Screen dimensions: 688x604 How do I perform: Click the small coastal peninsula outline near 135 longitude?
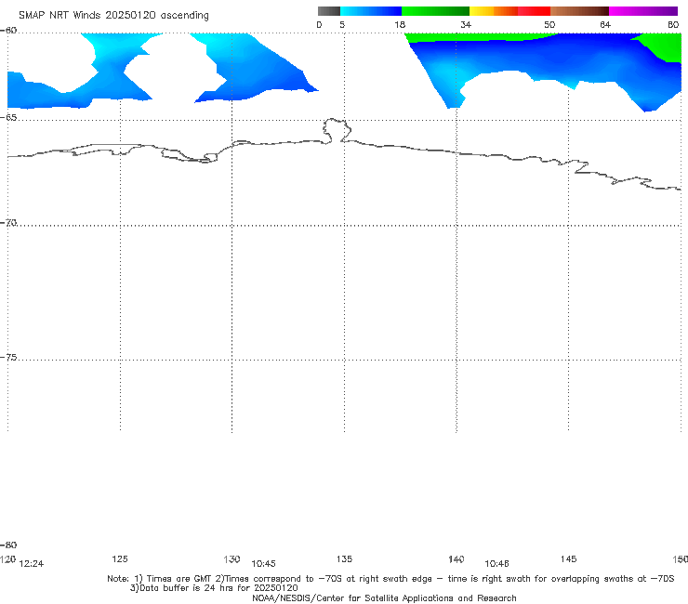[x=337, y=131]
